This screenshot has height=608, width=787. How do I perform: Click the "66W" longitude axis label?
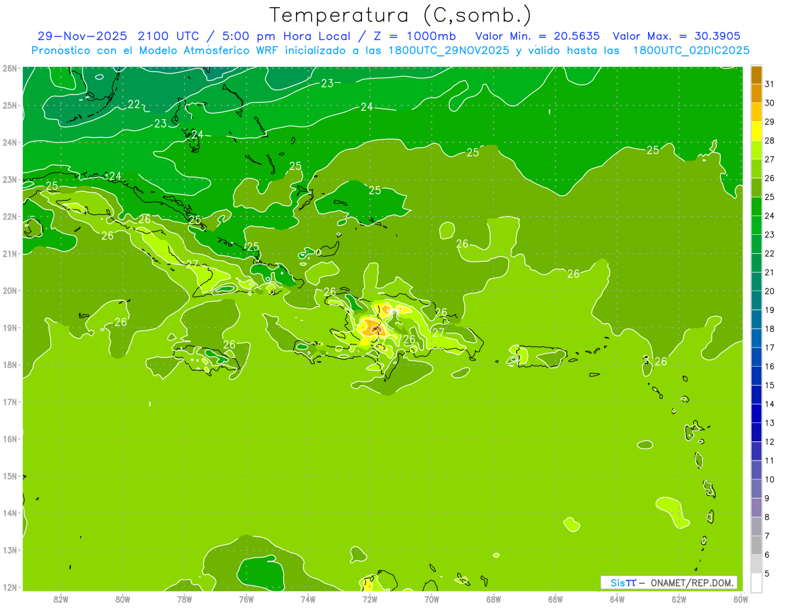point(555,598)
